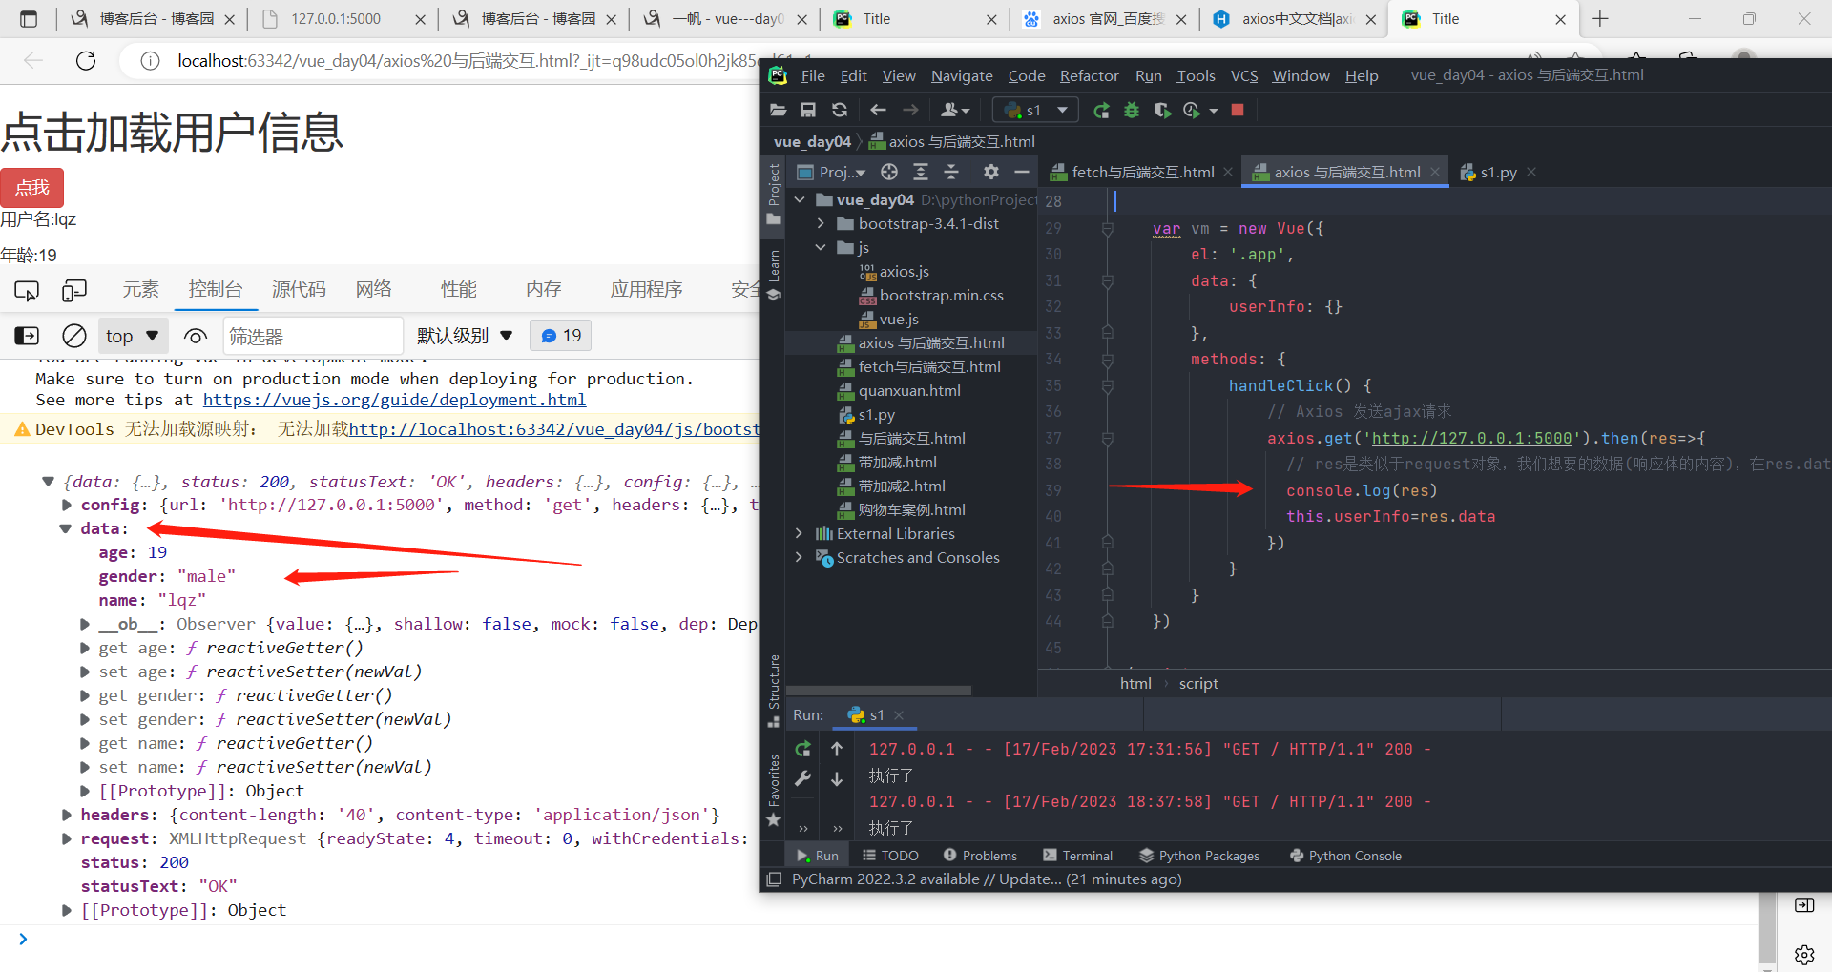Switch to the 元素 DevTools tab
The image size is (1832, 972).
click(x=141, y=289)
